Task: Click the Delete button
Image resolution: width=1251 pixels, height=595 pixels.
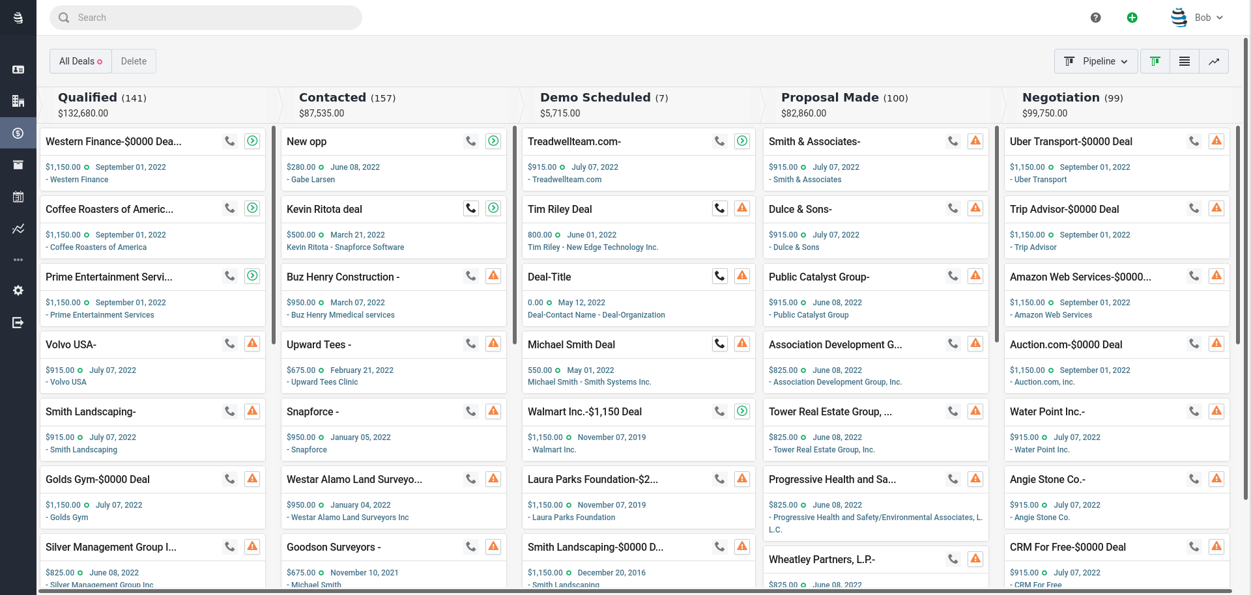Action: point(134,61)
